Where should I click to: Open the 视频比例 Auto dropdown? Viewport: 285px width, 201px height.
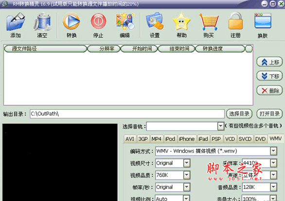tap(187, 198)
